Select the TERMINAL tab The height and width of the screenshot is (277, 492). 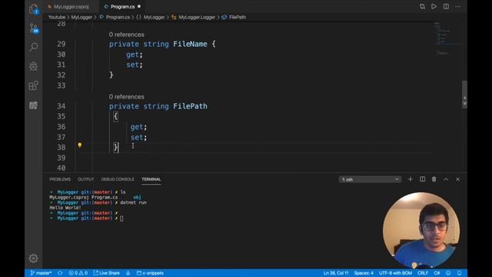point(151,179)
